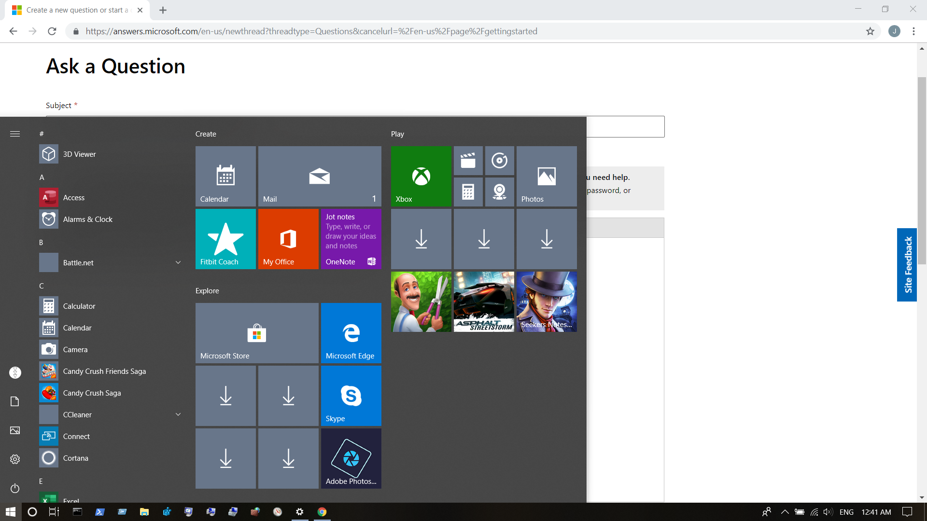
Task: Launch the Camera app
Action: click(110, 350)
